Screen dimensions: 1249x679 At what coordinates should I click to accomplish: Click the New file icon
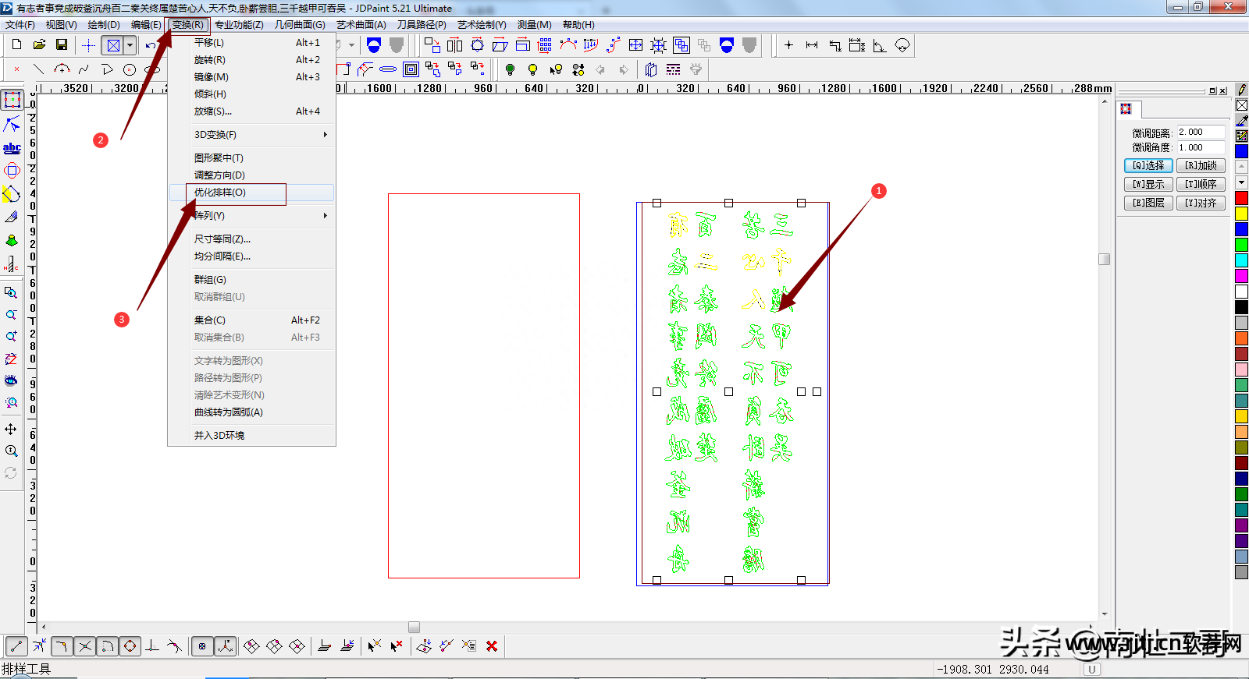(x=16, y=45)
